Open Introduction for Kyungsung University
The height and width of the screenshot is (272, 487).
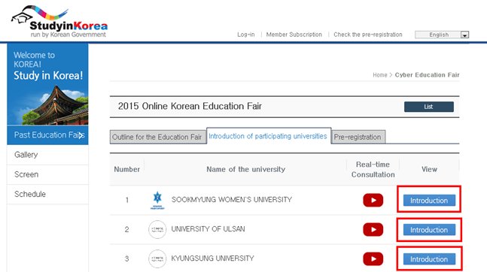(x=429, y=259)
